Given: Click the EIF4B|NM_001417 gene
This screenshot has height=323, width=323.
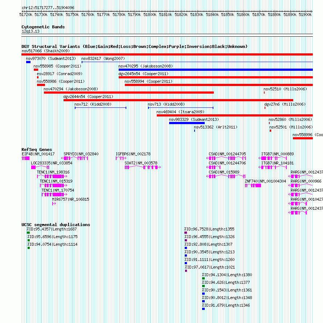Looking at the screenshot, I should [x=25, y=158].
